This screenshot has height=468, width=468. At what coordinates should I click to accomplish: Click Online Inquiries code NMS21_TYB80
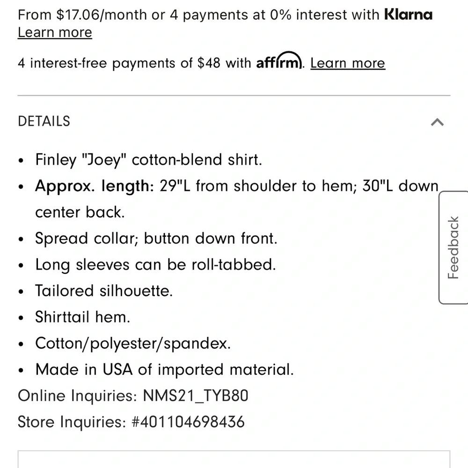195,396
